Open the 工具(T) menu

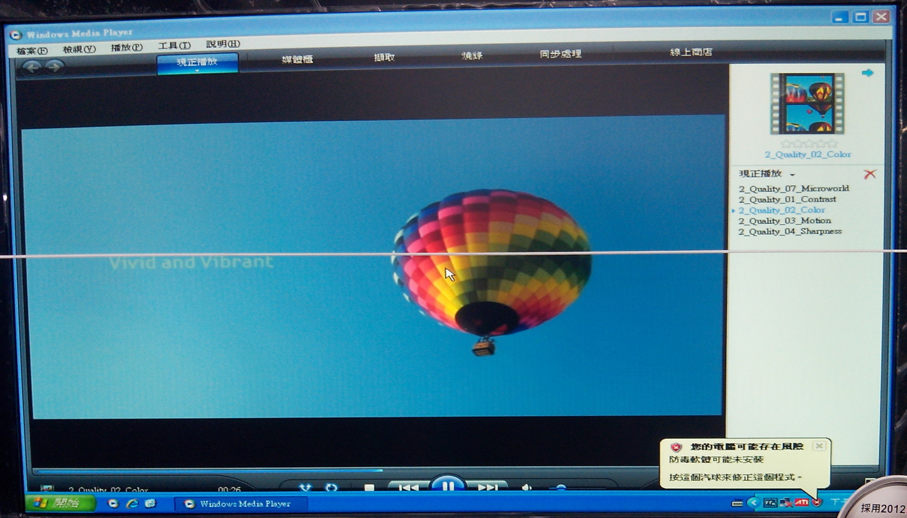(x=174, y=45)
